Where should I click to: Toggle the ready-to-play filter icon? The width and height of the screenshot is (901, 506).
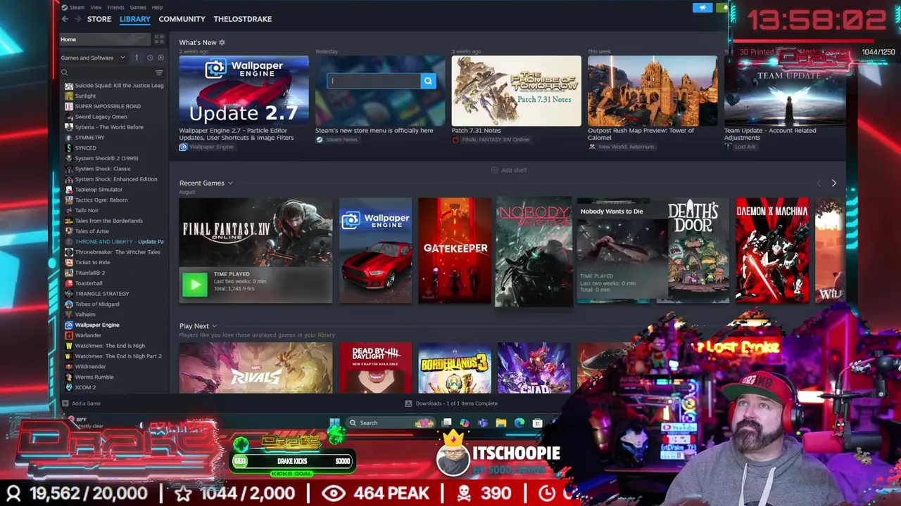pyautogui.click(x=160, y=58)
